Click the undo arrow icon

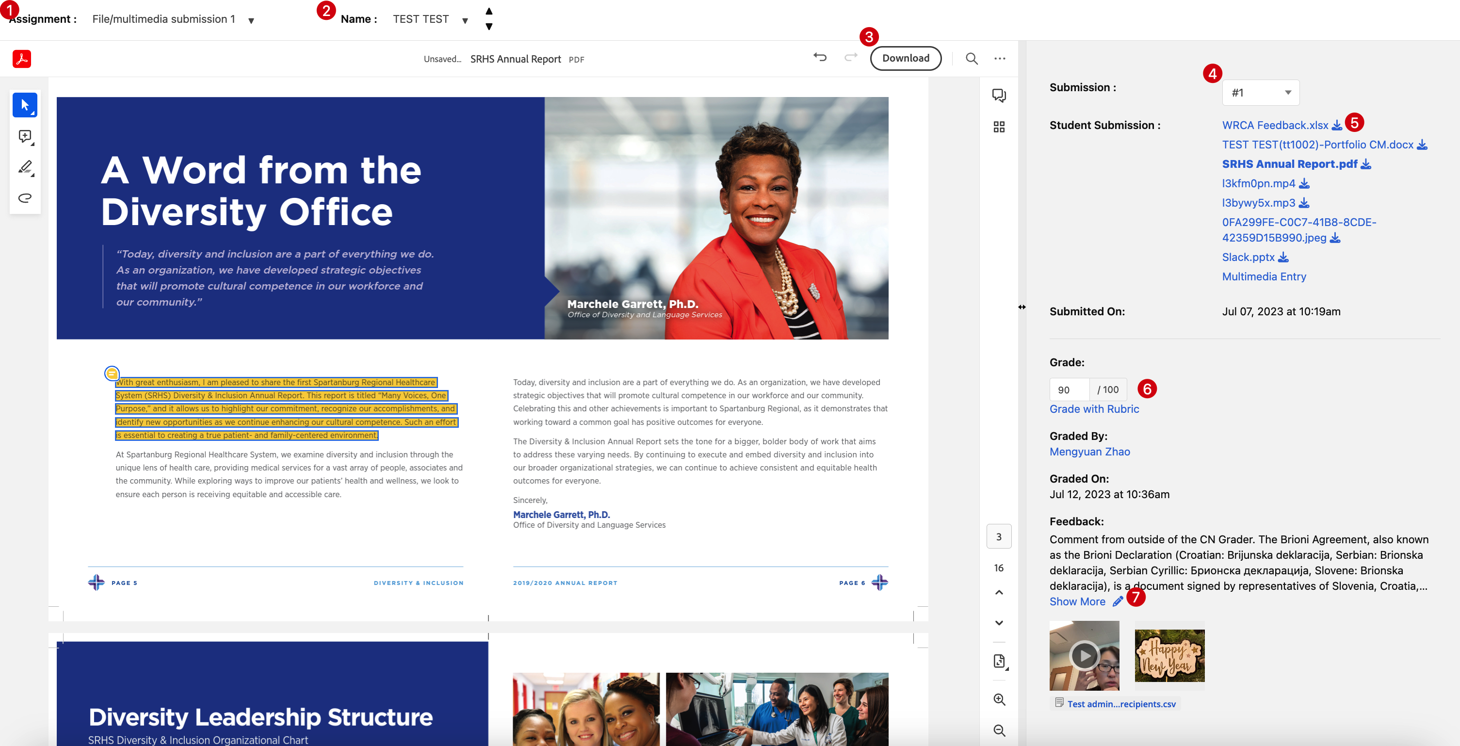pos(820,57)
